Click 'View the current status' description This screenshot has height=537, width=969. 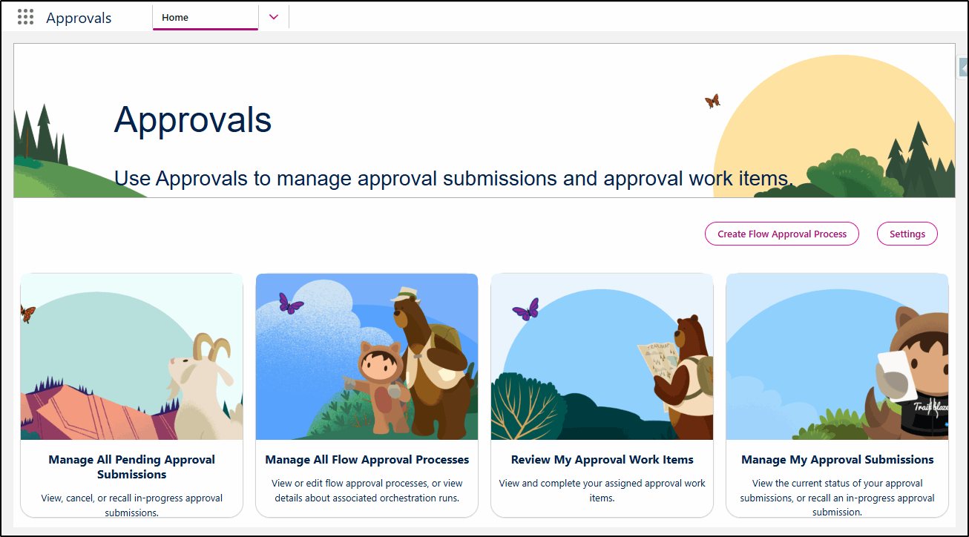pos(838,498)
